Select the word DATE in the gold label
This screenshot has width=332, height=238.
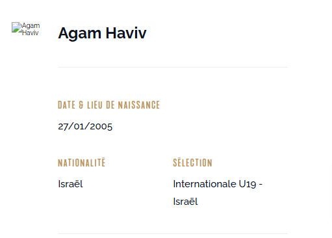tap(66, 105)
